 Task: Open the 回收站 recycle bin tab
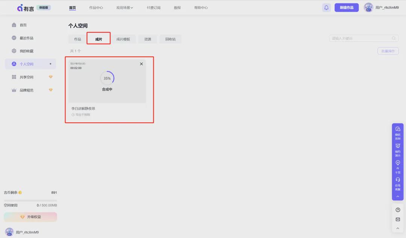point(170,39)
